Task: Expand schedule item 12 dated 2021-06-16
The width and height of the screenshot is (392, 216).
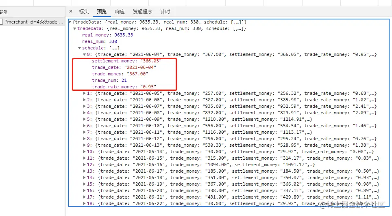Action: click(x=85, y=165)
